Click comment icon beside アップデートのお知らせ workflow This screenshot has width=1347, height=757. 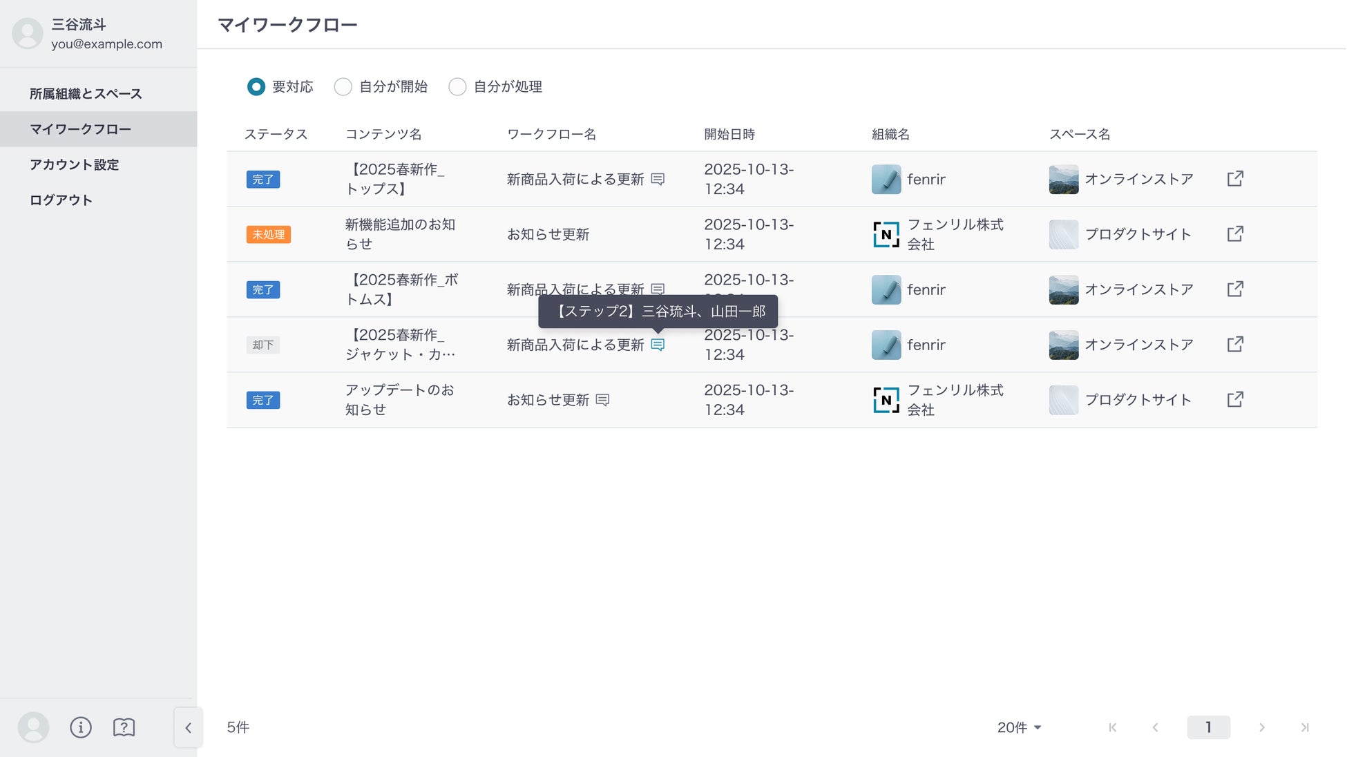602,400
